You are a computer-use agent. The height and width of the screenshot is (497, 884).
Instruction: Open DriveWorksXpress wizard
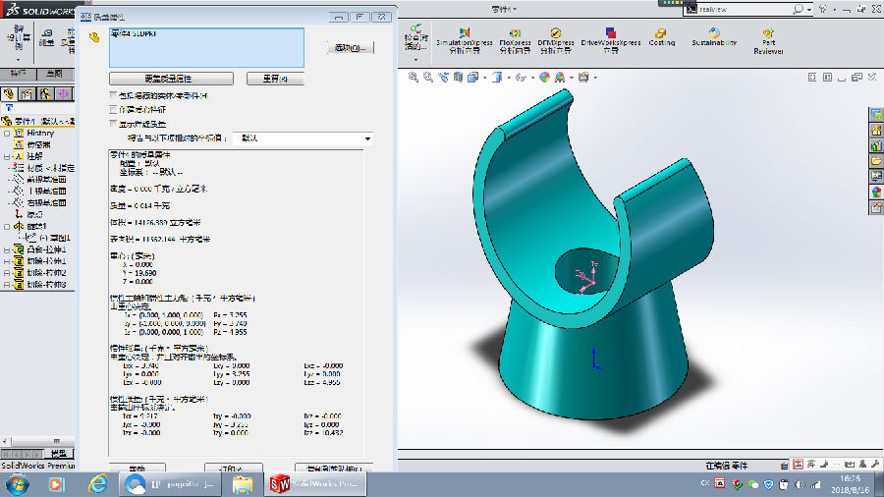(x=610, y=37)
